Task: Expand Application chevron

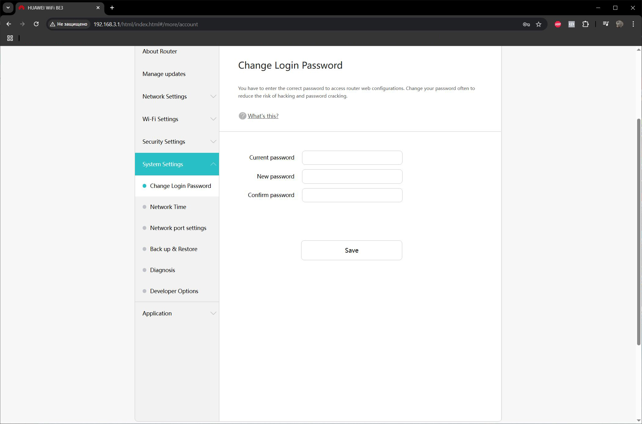Action: click(x=213, y=313)
